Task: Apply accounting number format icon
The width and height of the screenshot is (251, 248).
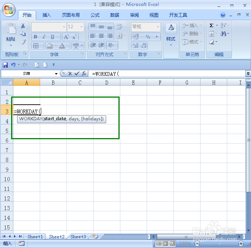Action: click(x=136, y=37)
